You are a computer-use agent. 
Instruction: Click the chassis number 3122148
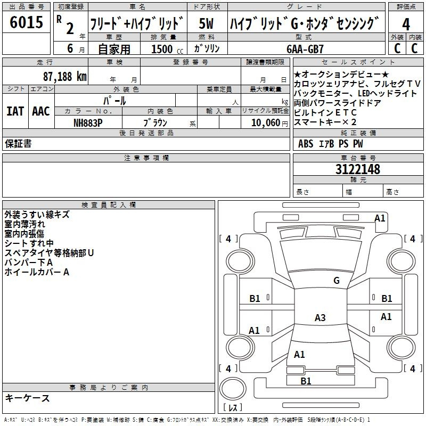358,169
